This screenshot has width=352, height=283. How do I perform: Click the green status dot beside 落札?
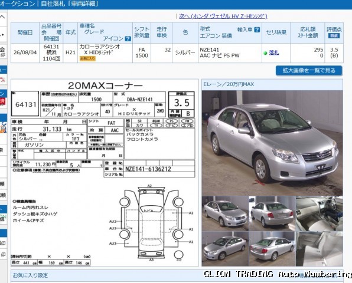click(x=265, y=53)
